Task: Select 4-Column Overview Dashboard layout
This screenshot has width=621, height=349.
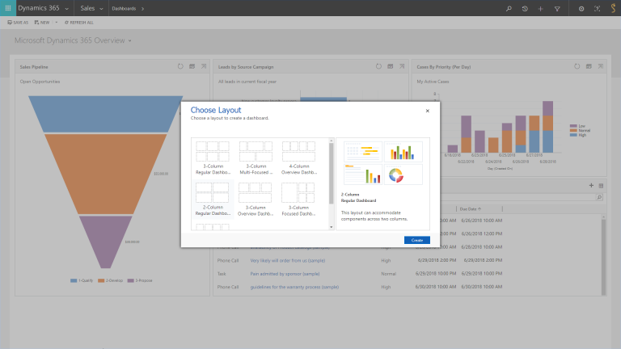Action: (x=299, y=158)
